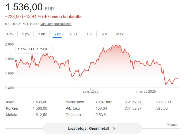The image size is (185, 135).
Task: Switch chart to YTD view
Action: 73,34
